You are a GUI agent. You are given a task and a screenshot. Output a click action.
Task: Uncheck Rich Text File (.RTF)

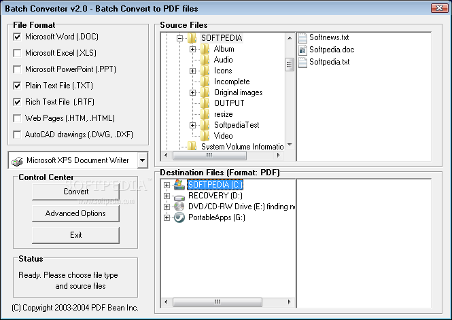click(17, 102)
